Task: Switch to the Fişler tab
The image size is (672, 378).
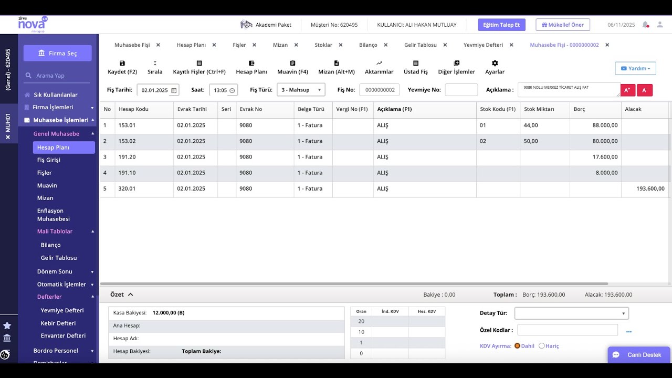Action: click(239, 45)
